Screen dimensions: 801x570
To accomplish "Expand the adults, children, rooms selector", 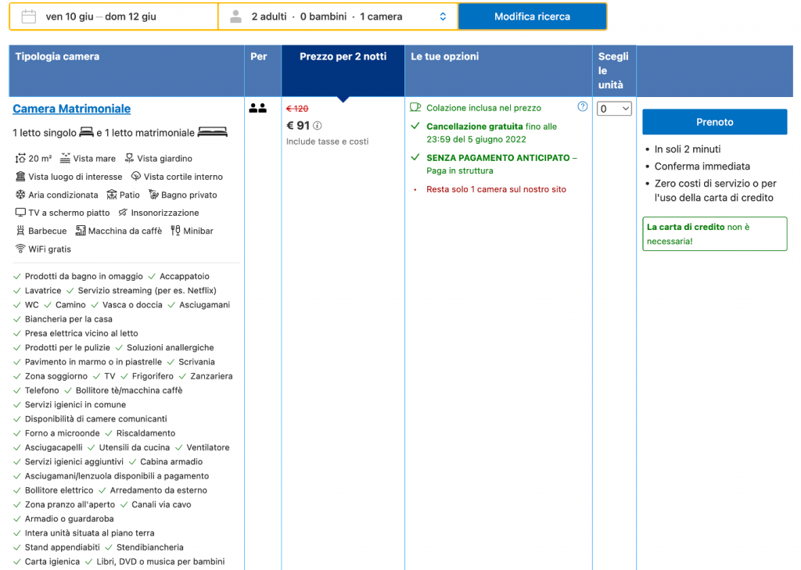I will pyautogui.click(x=338, y=16).
